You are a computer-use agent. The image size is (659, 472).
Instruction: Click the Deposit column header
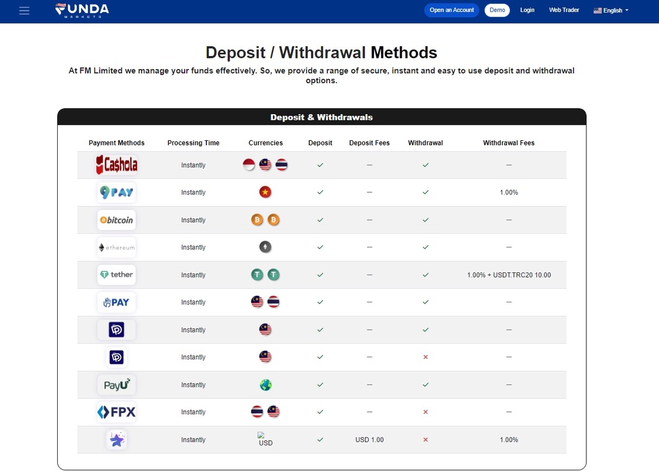click(320, 143)
